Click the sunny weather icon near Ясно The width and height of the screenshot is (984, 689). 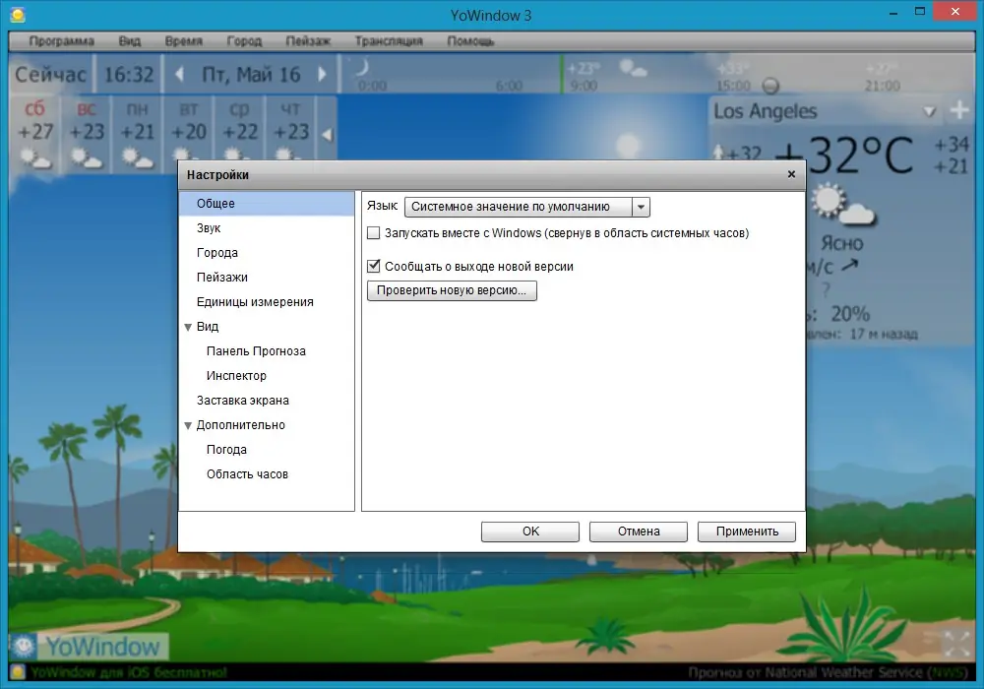pyautogui.click(x=842, y=205)
